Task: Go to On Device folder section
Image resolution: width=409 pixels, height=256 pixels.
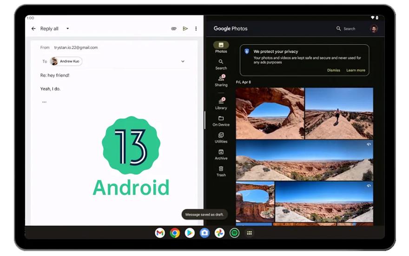Action: [x=221, y=121]
